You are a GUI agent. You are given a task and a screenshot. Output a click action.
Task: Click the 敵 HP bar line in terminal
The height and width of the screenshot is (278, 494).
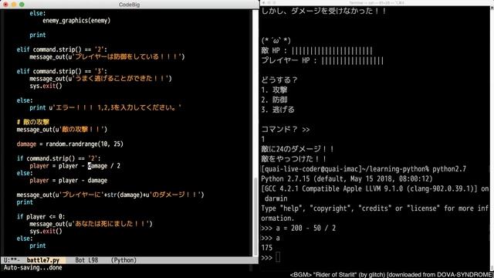[317, 50]
